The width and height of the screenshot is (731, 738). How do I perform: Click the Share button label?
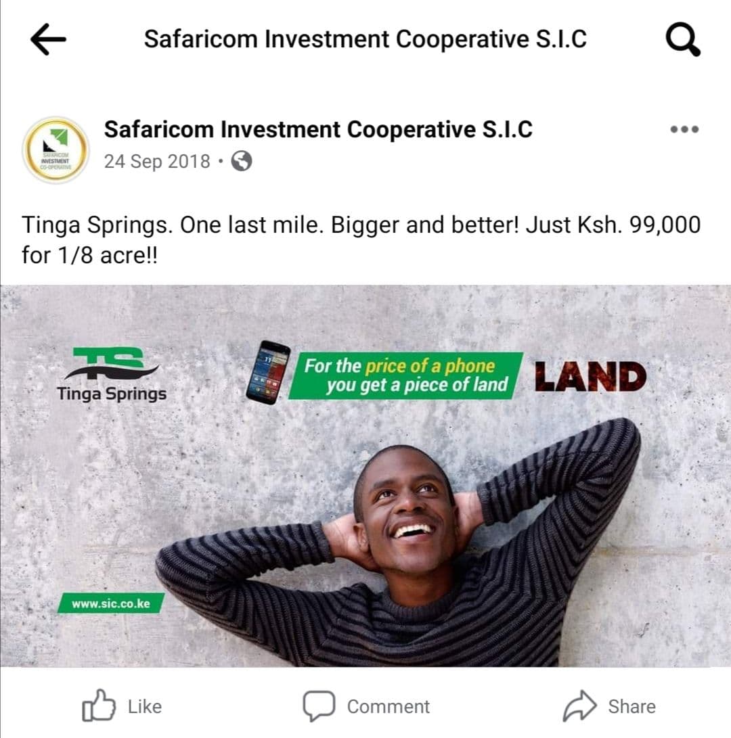(x=632, y=706)
